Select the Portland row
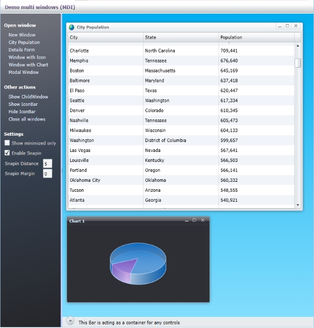 [x=181, y=170]
